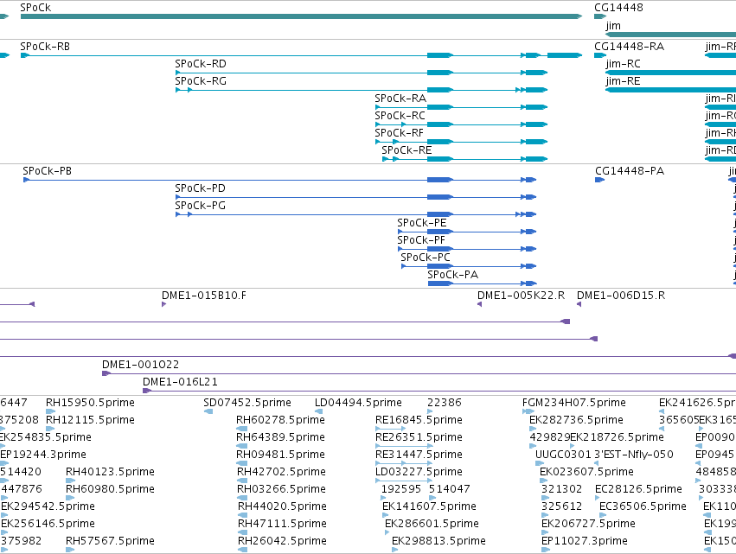Viewport: 736px width, 554px height.
Task: Select the SPoCk-PB protein label
Action: (x=48, y=171)
